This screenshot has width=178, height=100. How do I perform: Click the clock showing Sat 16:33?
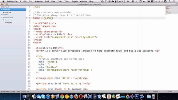pos(159,1)
